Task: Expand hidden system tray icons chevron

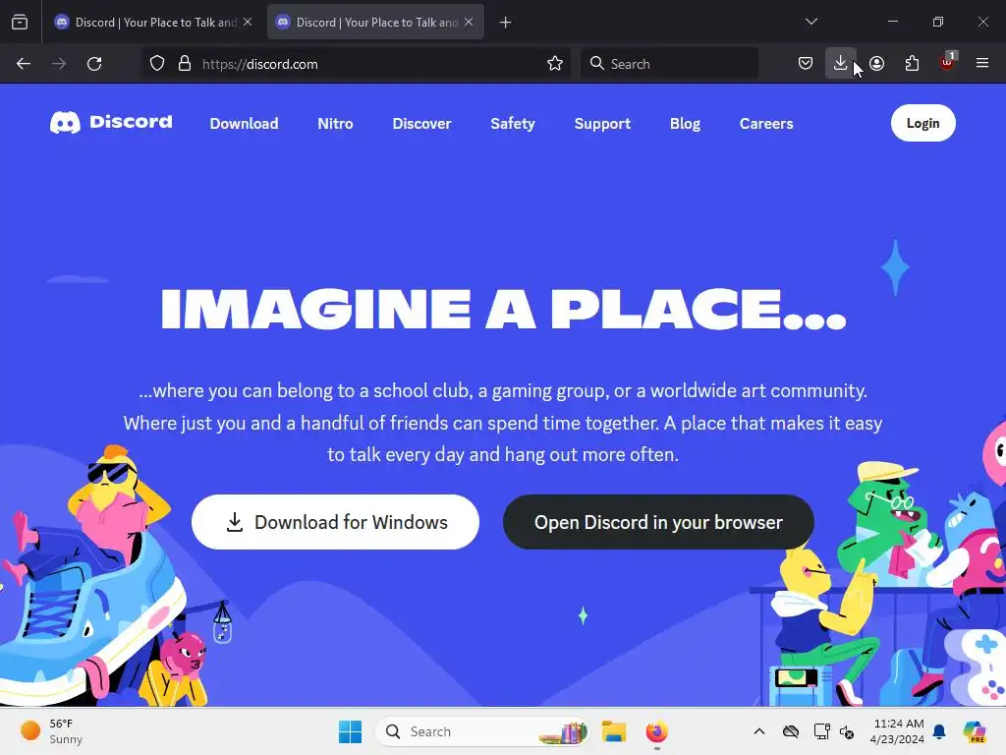Action: pos(759,731)
